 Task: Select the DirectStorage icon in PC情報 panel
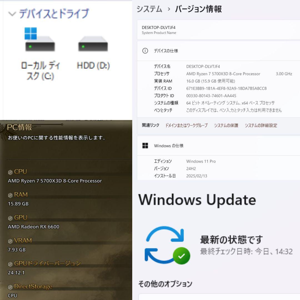[x=10, y=286]
